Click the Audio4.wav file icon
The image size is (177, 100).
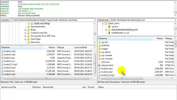pos(2,71)
